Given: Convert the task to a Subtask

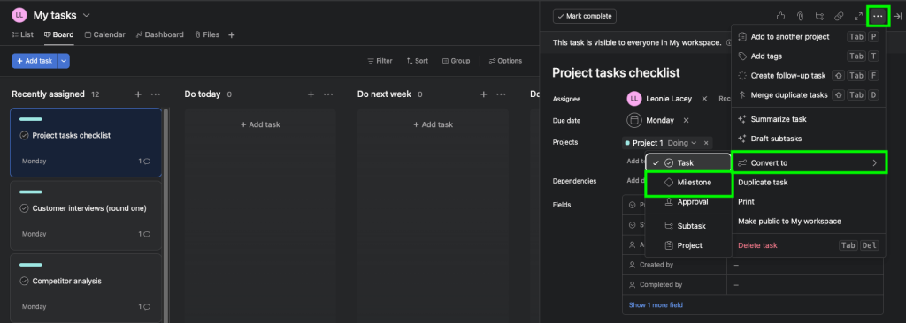Looking at the screenshot, I should point(688,226).
